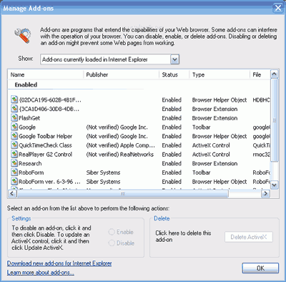Click the icon beside RoboForm toolbar row
Screen dimensions: 286x282
[x=14, y=172]
